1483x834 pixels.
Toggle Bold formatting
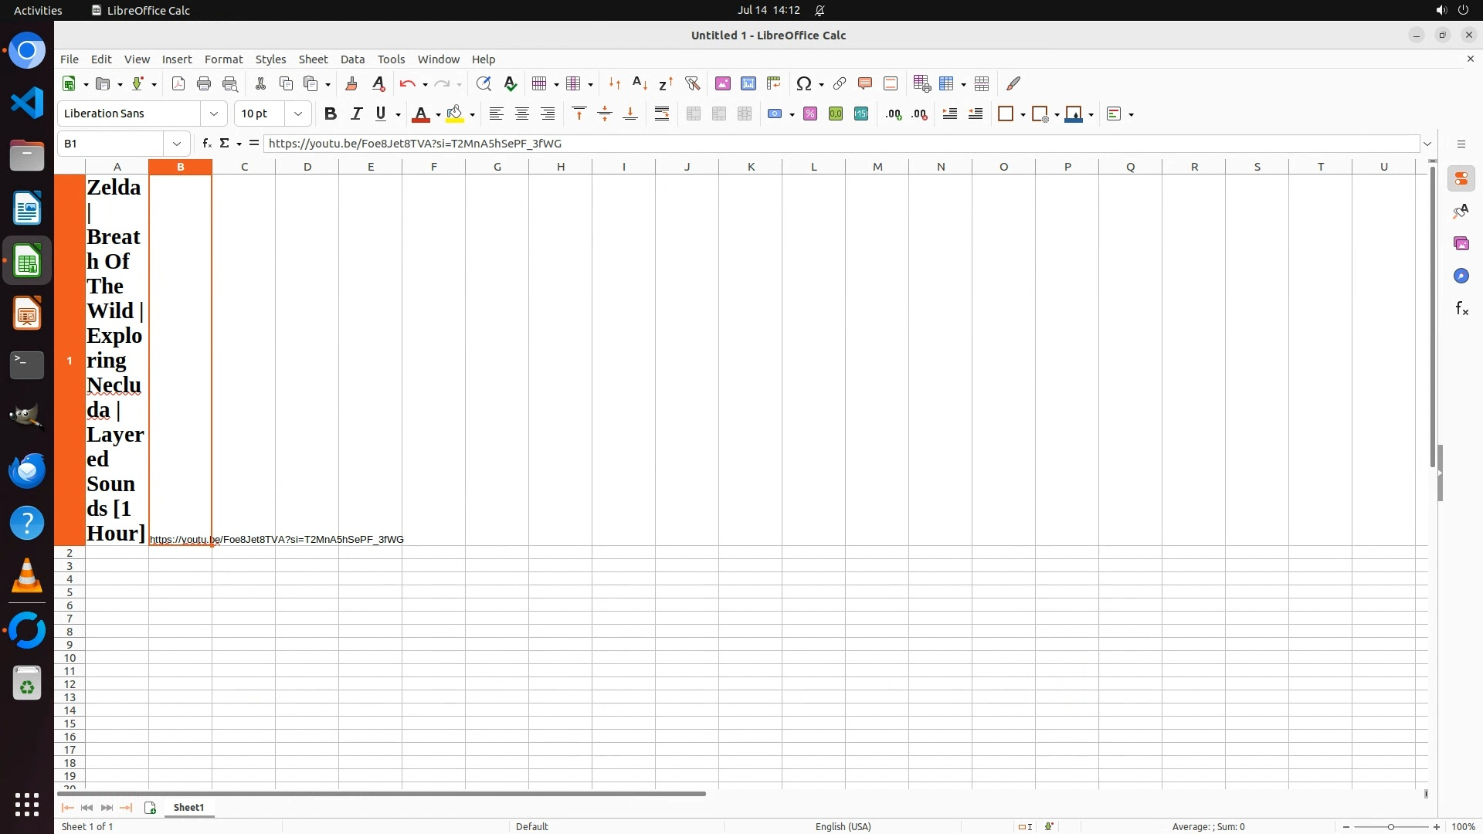331,114
